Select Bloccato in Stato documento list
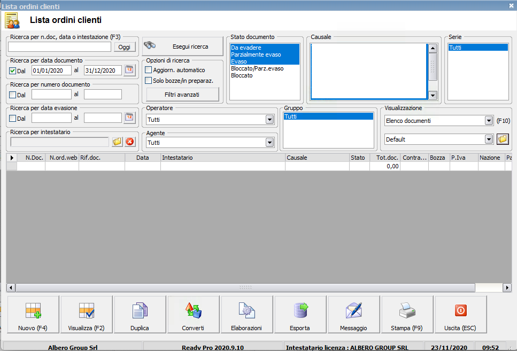The width and height of the screenshot is (517, 351). point(242,76)
